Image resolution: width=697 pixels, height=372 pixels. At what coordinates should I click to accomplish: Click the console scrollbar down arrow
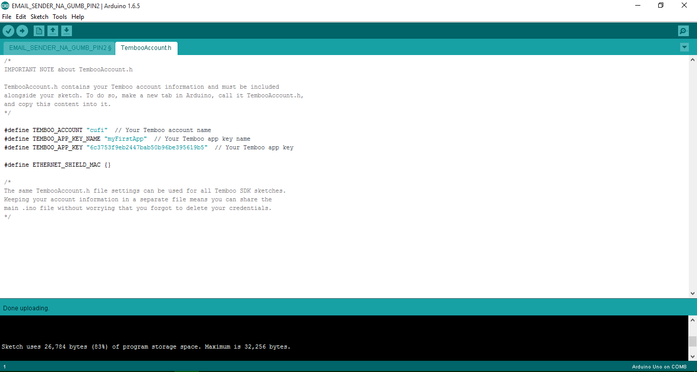(x=692, y=357)
